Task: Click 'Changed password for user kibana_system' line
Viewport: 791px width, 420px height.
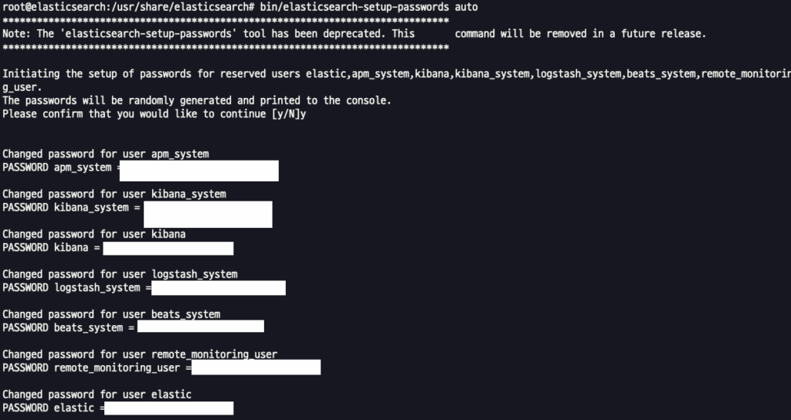Action: pos(114,194)
